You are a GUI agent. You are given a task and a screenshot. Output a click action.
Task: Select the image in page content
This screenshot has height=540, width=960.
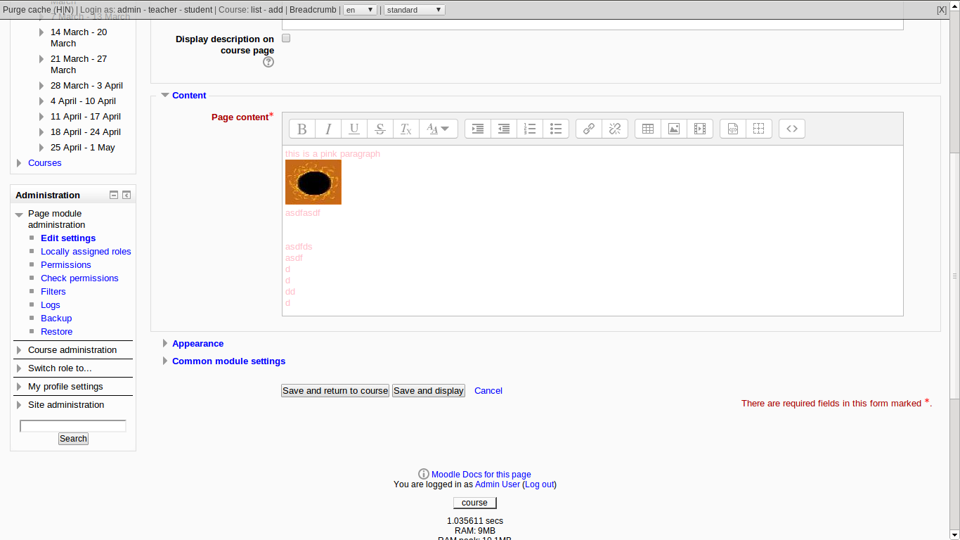pos(313,182)
